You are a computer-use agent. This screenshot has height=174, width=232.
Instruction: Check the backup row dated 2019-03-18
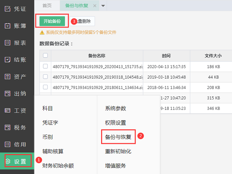coord(45,77)
